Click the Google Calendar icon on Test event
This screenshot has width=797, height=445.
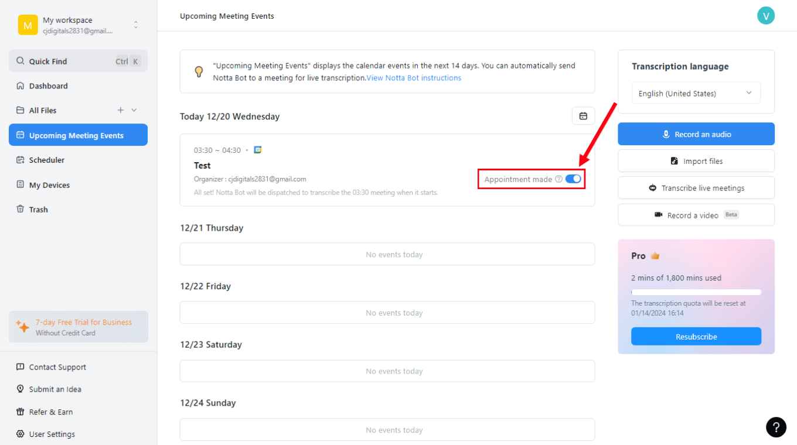tap(257, 150)
